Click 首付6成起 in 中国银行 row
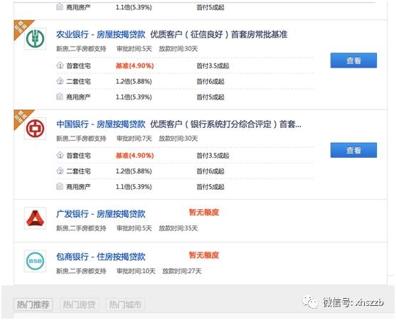396x320 pixels. pos(210,171)
